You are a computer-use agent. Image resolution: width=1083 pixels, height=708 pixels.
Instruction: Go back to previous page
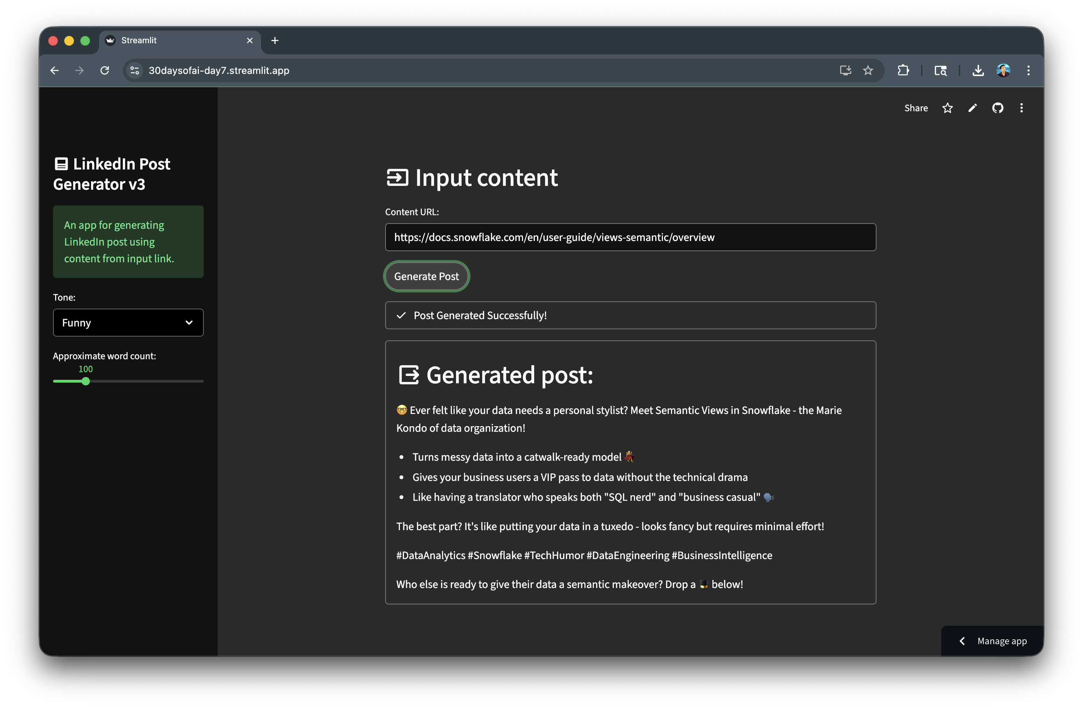point(55,70)
